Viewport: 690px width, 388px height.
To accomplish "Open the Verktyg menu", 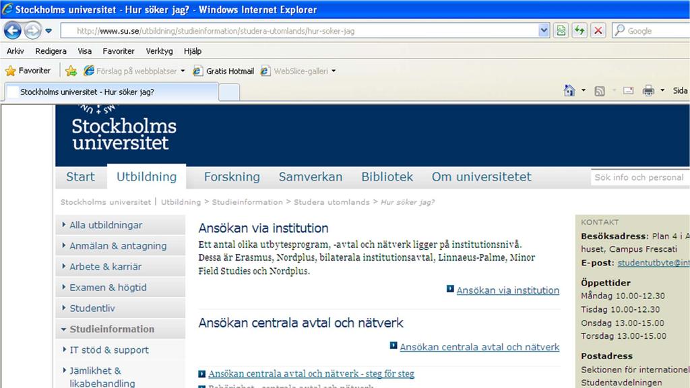I will point(159,51).
